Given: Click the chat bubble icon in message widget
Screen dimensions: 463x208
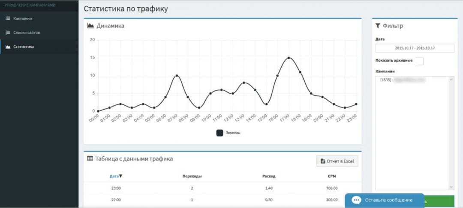Looking at the screenshot, I should pos(356,200).
